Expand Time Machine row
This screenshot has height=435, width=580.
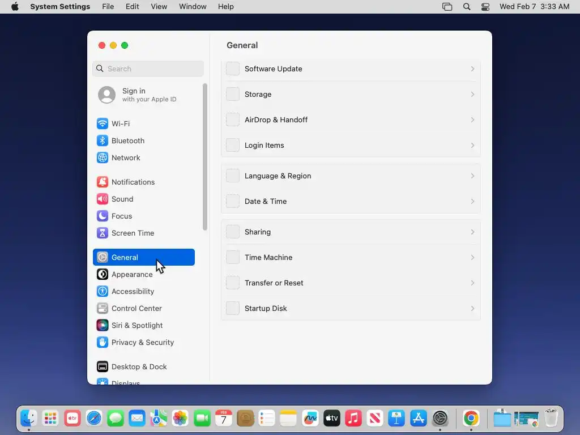click(x=351, y=258)
